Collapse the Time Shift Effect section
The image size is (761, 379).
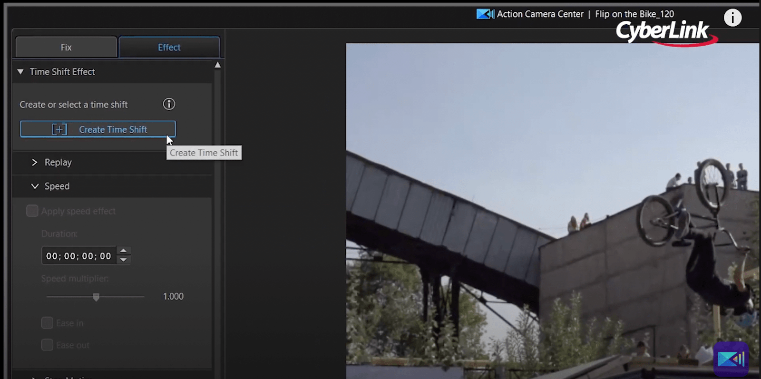point(20,72)
